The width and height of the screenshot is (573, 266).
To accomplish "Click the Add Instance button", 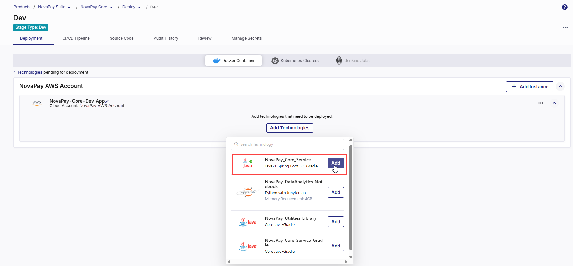I will [x=529, y=87].
